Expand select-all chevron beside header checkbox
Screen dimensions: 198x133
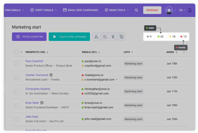(21, 52)
